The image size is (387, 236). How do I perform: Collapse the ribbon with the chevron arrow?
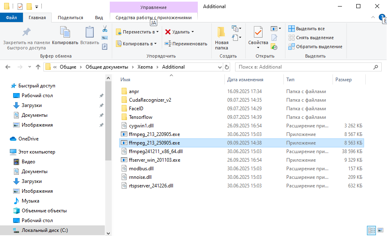[x=372, y=18]
